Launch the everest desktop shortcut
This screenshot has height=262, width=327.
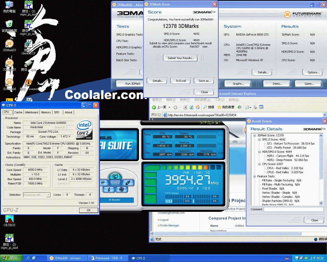pos(29,84)
